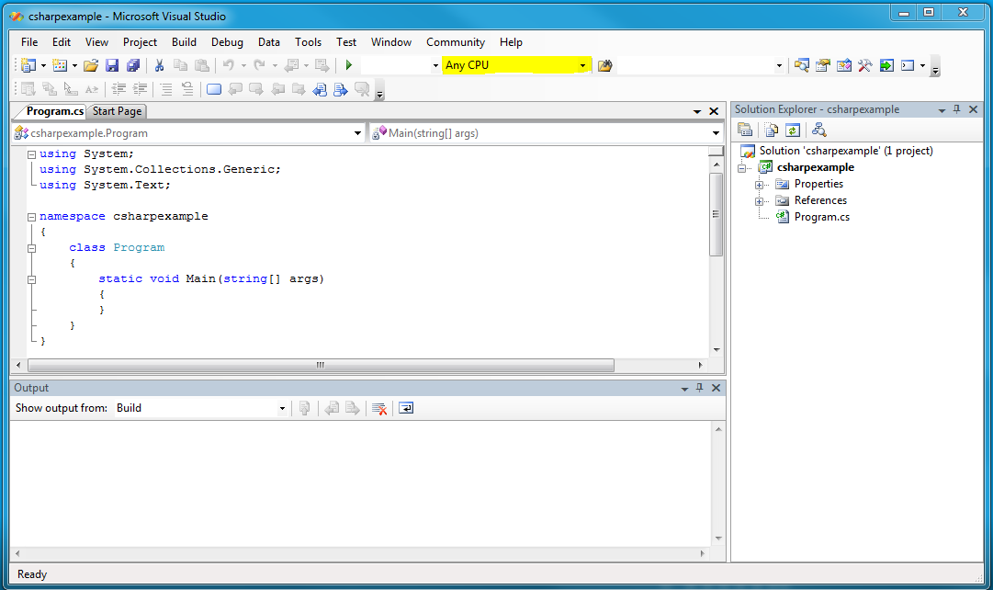Collapse the using directives outline

tap(31, 154)
